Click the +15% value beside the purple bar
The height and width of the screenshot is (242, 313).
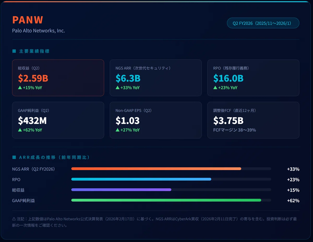[x=293, y=190]
